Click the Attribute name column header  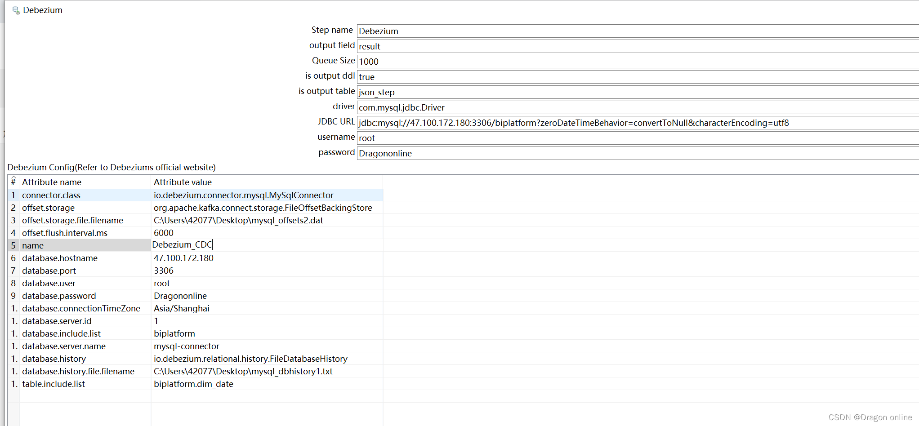51,182
